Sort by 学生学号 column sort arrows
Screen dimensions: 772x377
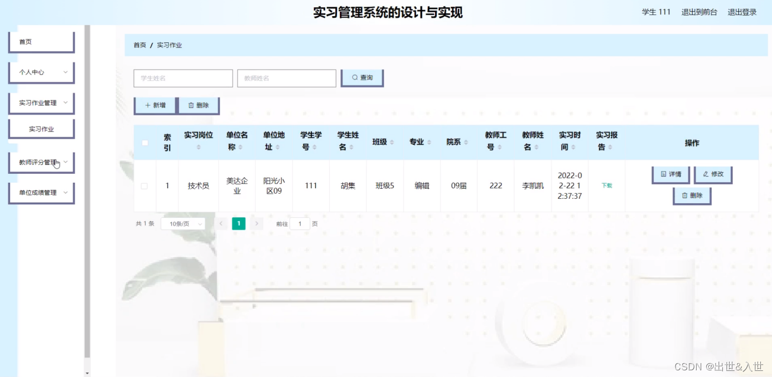pos(315,148)
